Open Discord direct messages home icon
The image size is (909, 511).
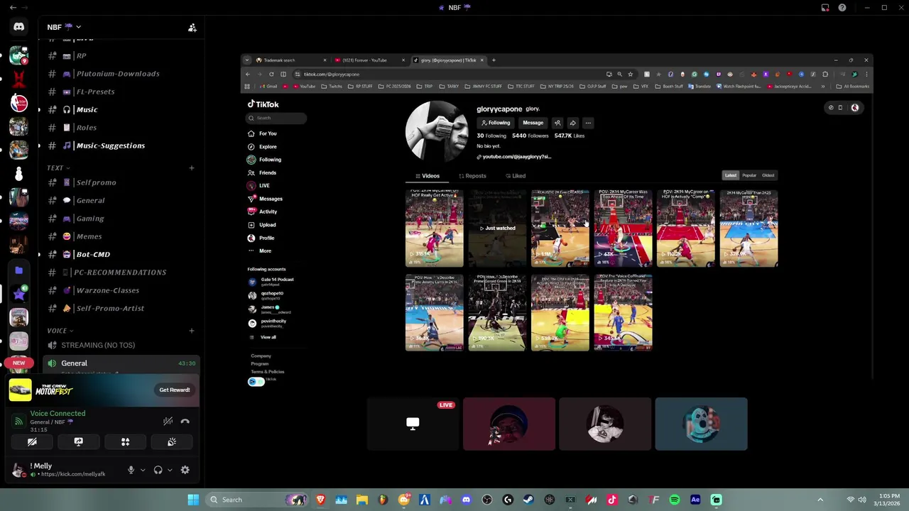tap(18, 27)
